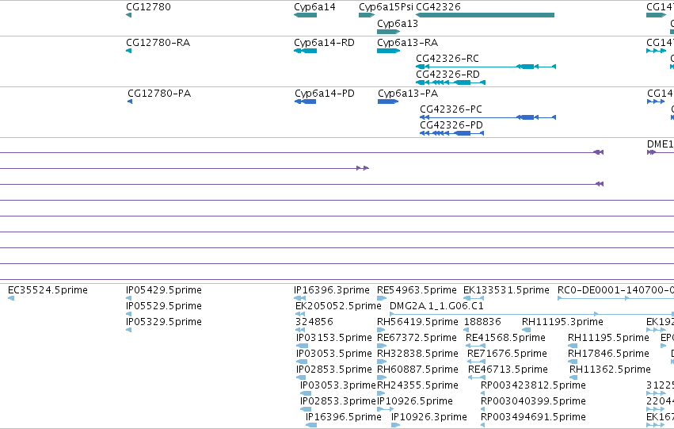
Task: Click EST RH60887.5prime
Action: click(417, 370)
